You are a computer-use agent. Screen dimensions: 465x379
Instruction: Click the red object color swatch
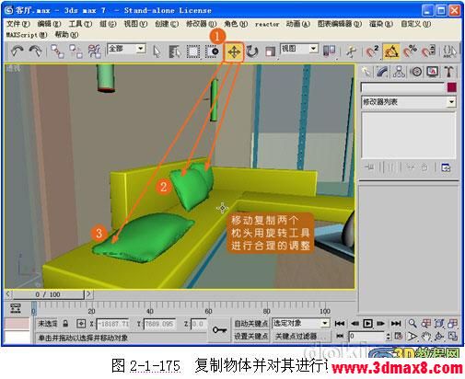(x=452, y=87)
